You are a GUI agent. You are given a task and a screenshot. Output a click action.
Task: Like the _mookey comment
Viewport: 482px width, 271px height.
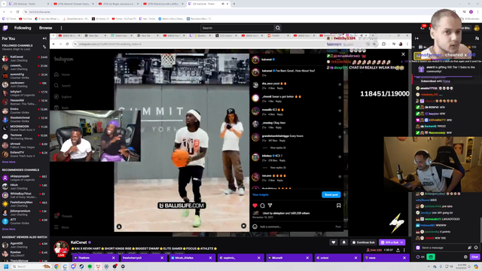(x=340, y=123)
